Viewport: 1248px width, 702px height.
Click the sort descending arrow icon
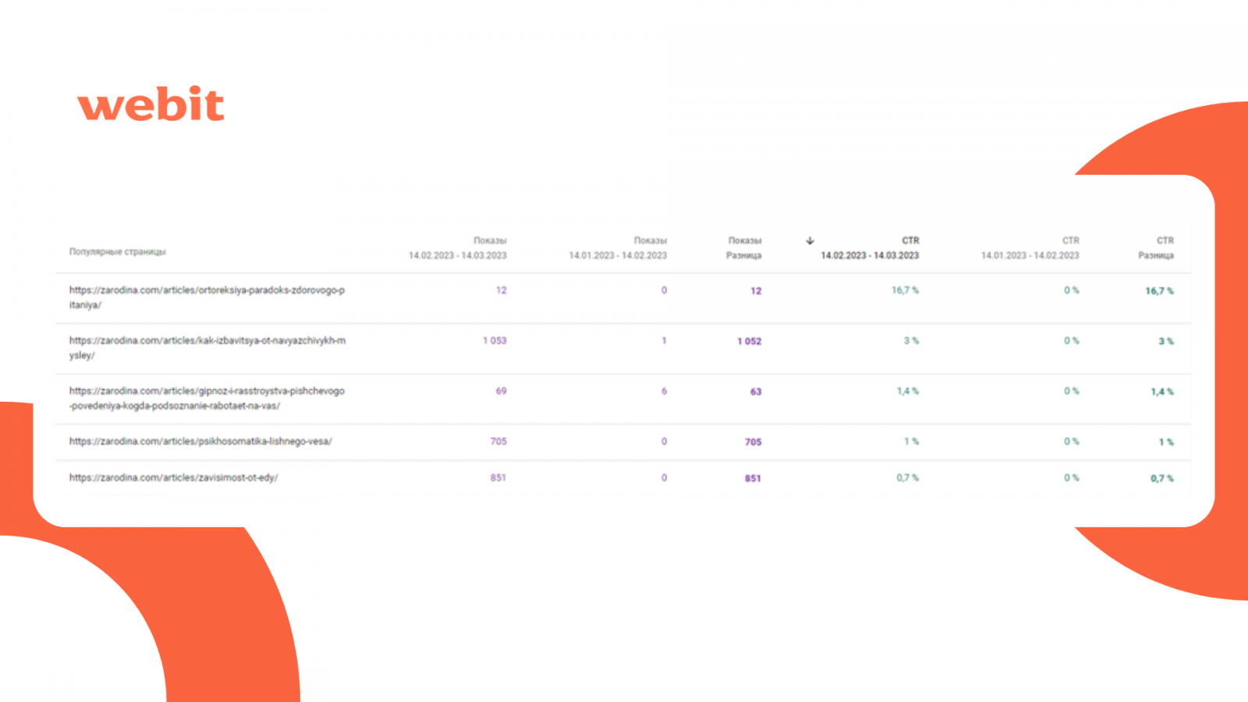(x=810, y=241)
